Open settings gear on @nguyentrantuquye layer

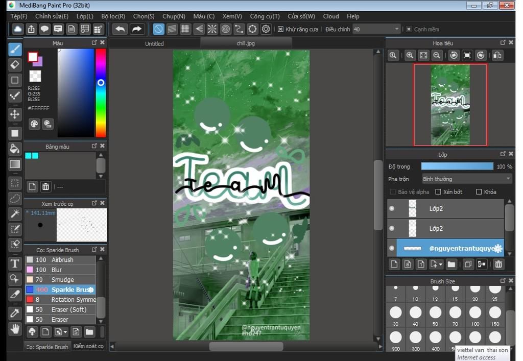pyautogui.click(x=498, y=248)
